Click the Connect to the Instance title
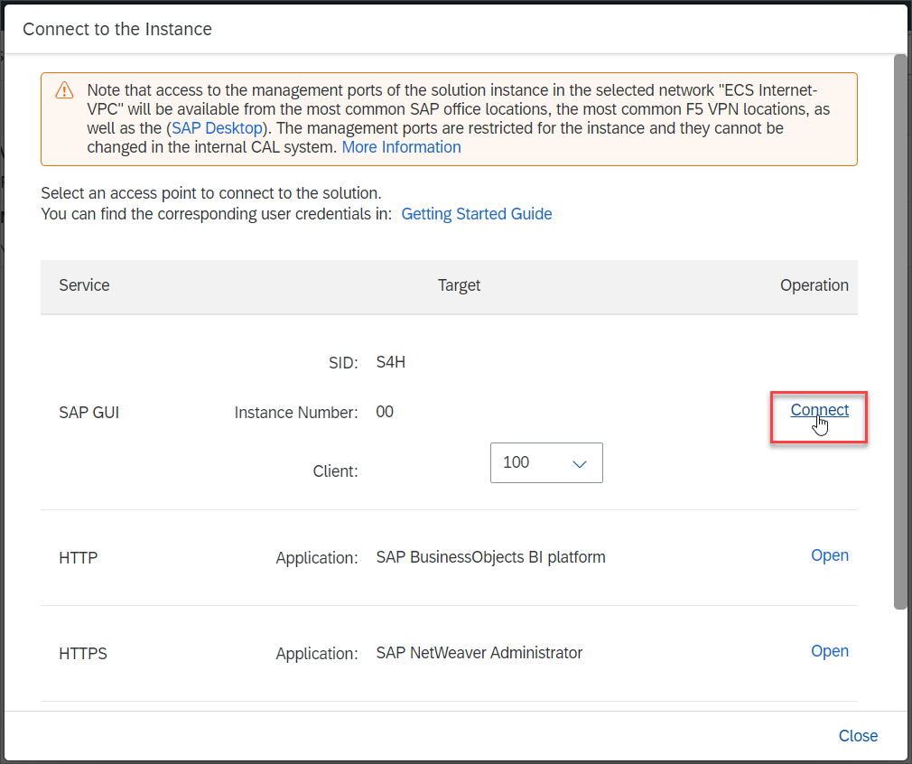This screenshot has width=912, height=764. coord(116,29)
